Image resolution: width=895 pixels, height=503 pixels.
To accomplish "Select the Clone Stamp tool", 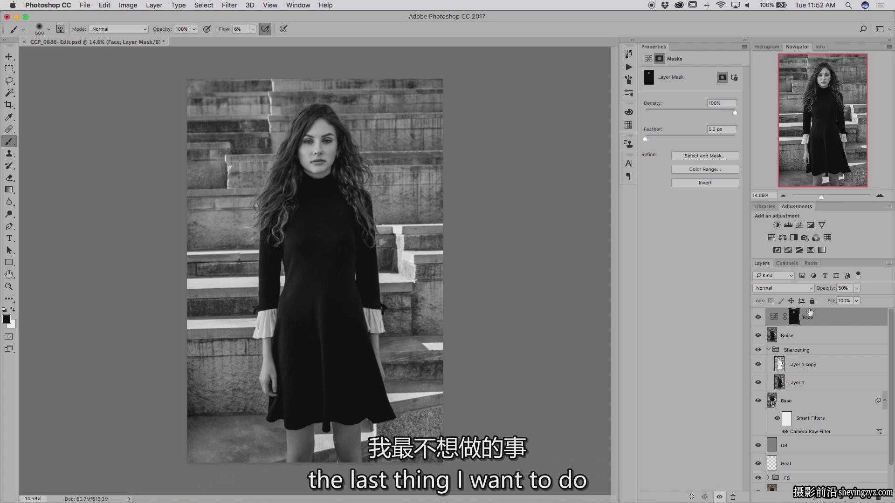I will point(9,153).
